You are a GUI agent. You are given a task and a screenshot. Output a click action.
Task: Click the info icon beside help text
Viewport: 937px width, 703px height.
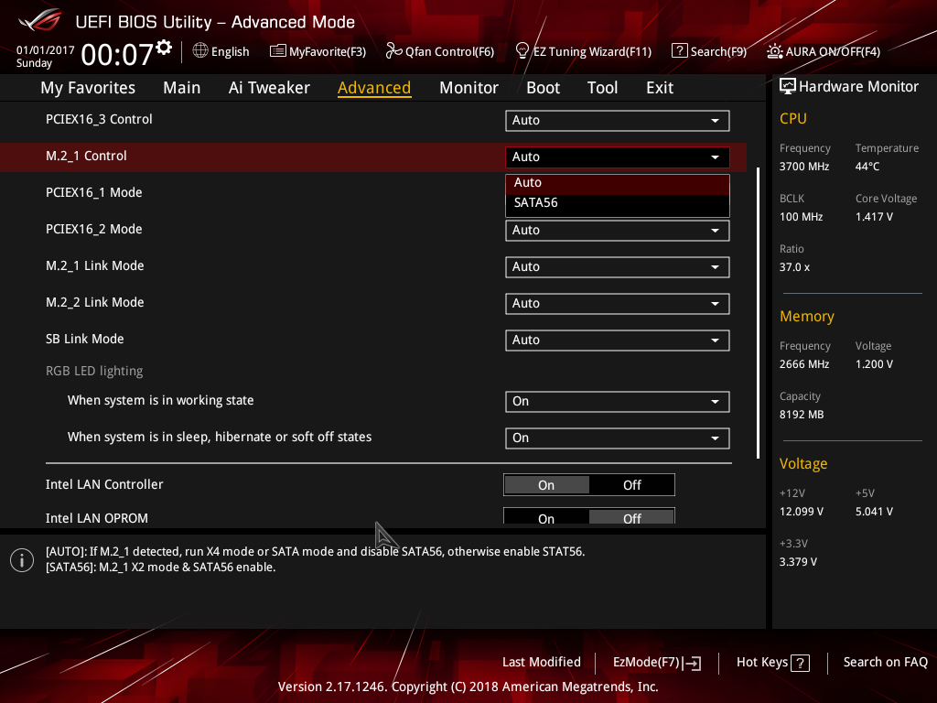coord(22,560)
